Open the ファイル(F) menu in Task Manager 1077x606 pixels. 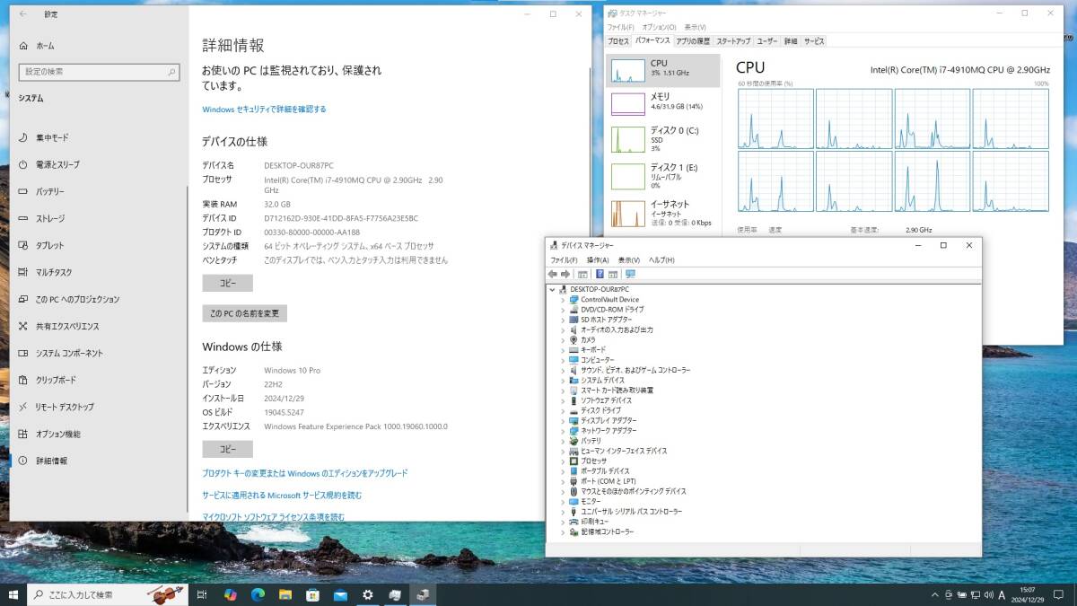(621, 27)
